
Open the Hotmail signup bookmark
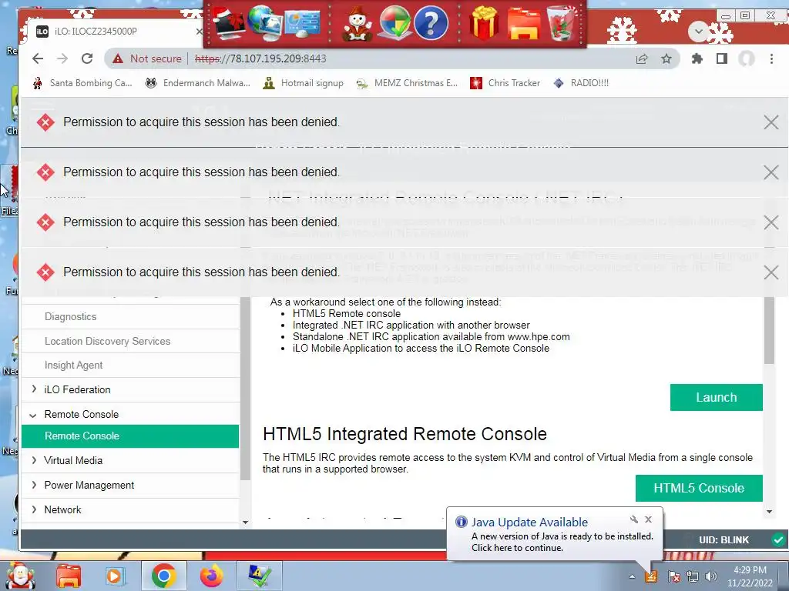click(x=304, y=83)
